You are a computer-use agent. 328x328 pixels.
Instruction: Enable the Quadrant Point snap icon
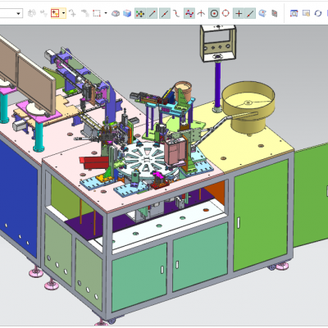pos(225,13)
